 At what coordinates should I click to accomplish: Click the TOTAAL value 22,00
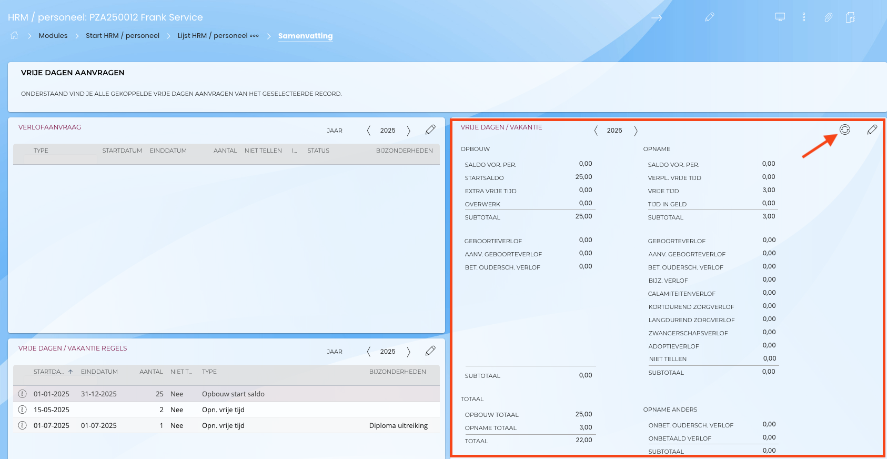[x=583, y=440]
